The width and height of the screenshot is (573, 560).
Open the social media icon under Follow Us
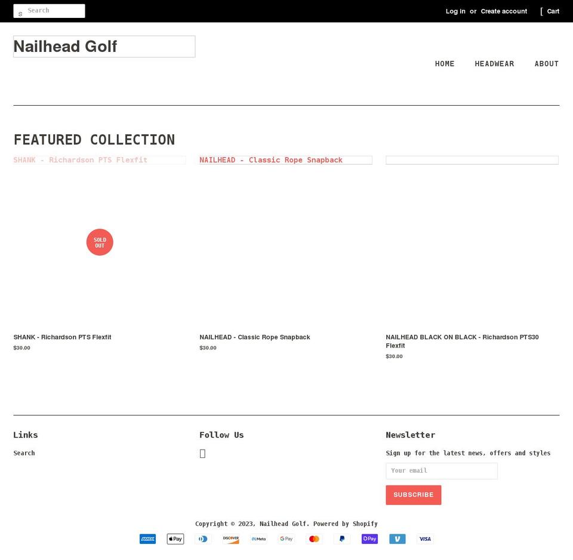point(202,454)
